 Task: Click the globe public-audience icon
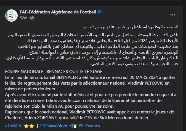pos(32,18)
